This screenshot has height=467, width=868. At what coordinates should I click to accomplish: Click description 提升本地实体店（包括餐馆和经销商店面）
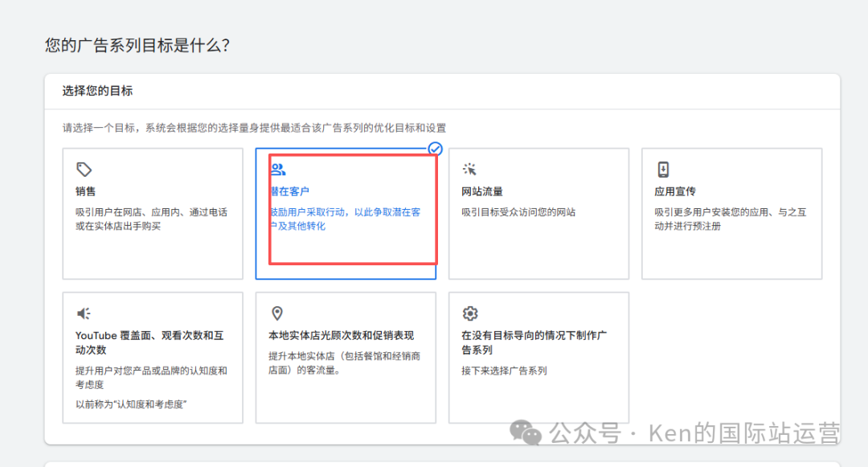click(x=344, y=363)
